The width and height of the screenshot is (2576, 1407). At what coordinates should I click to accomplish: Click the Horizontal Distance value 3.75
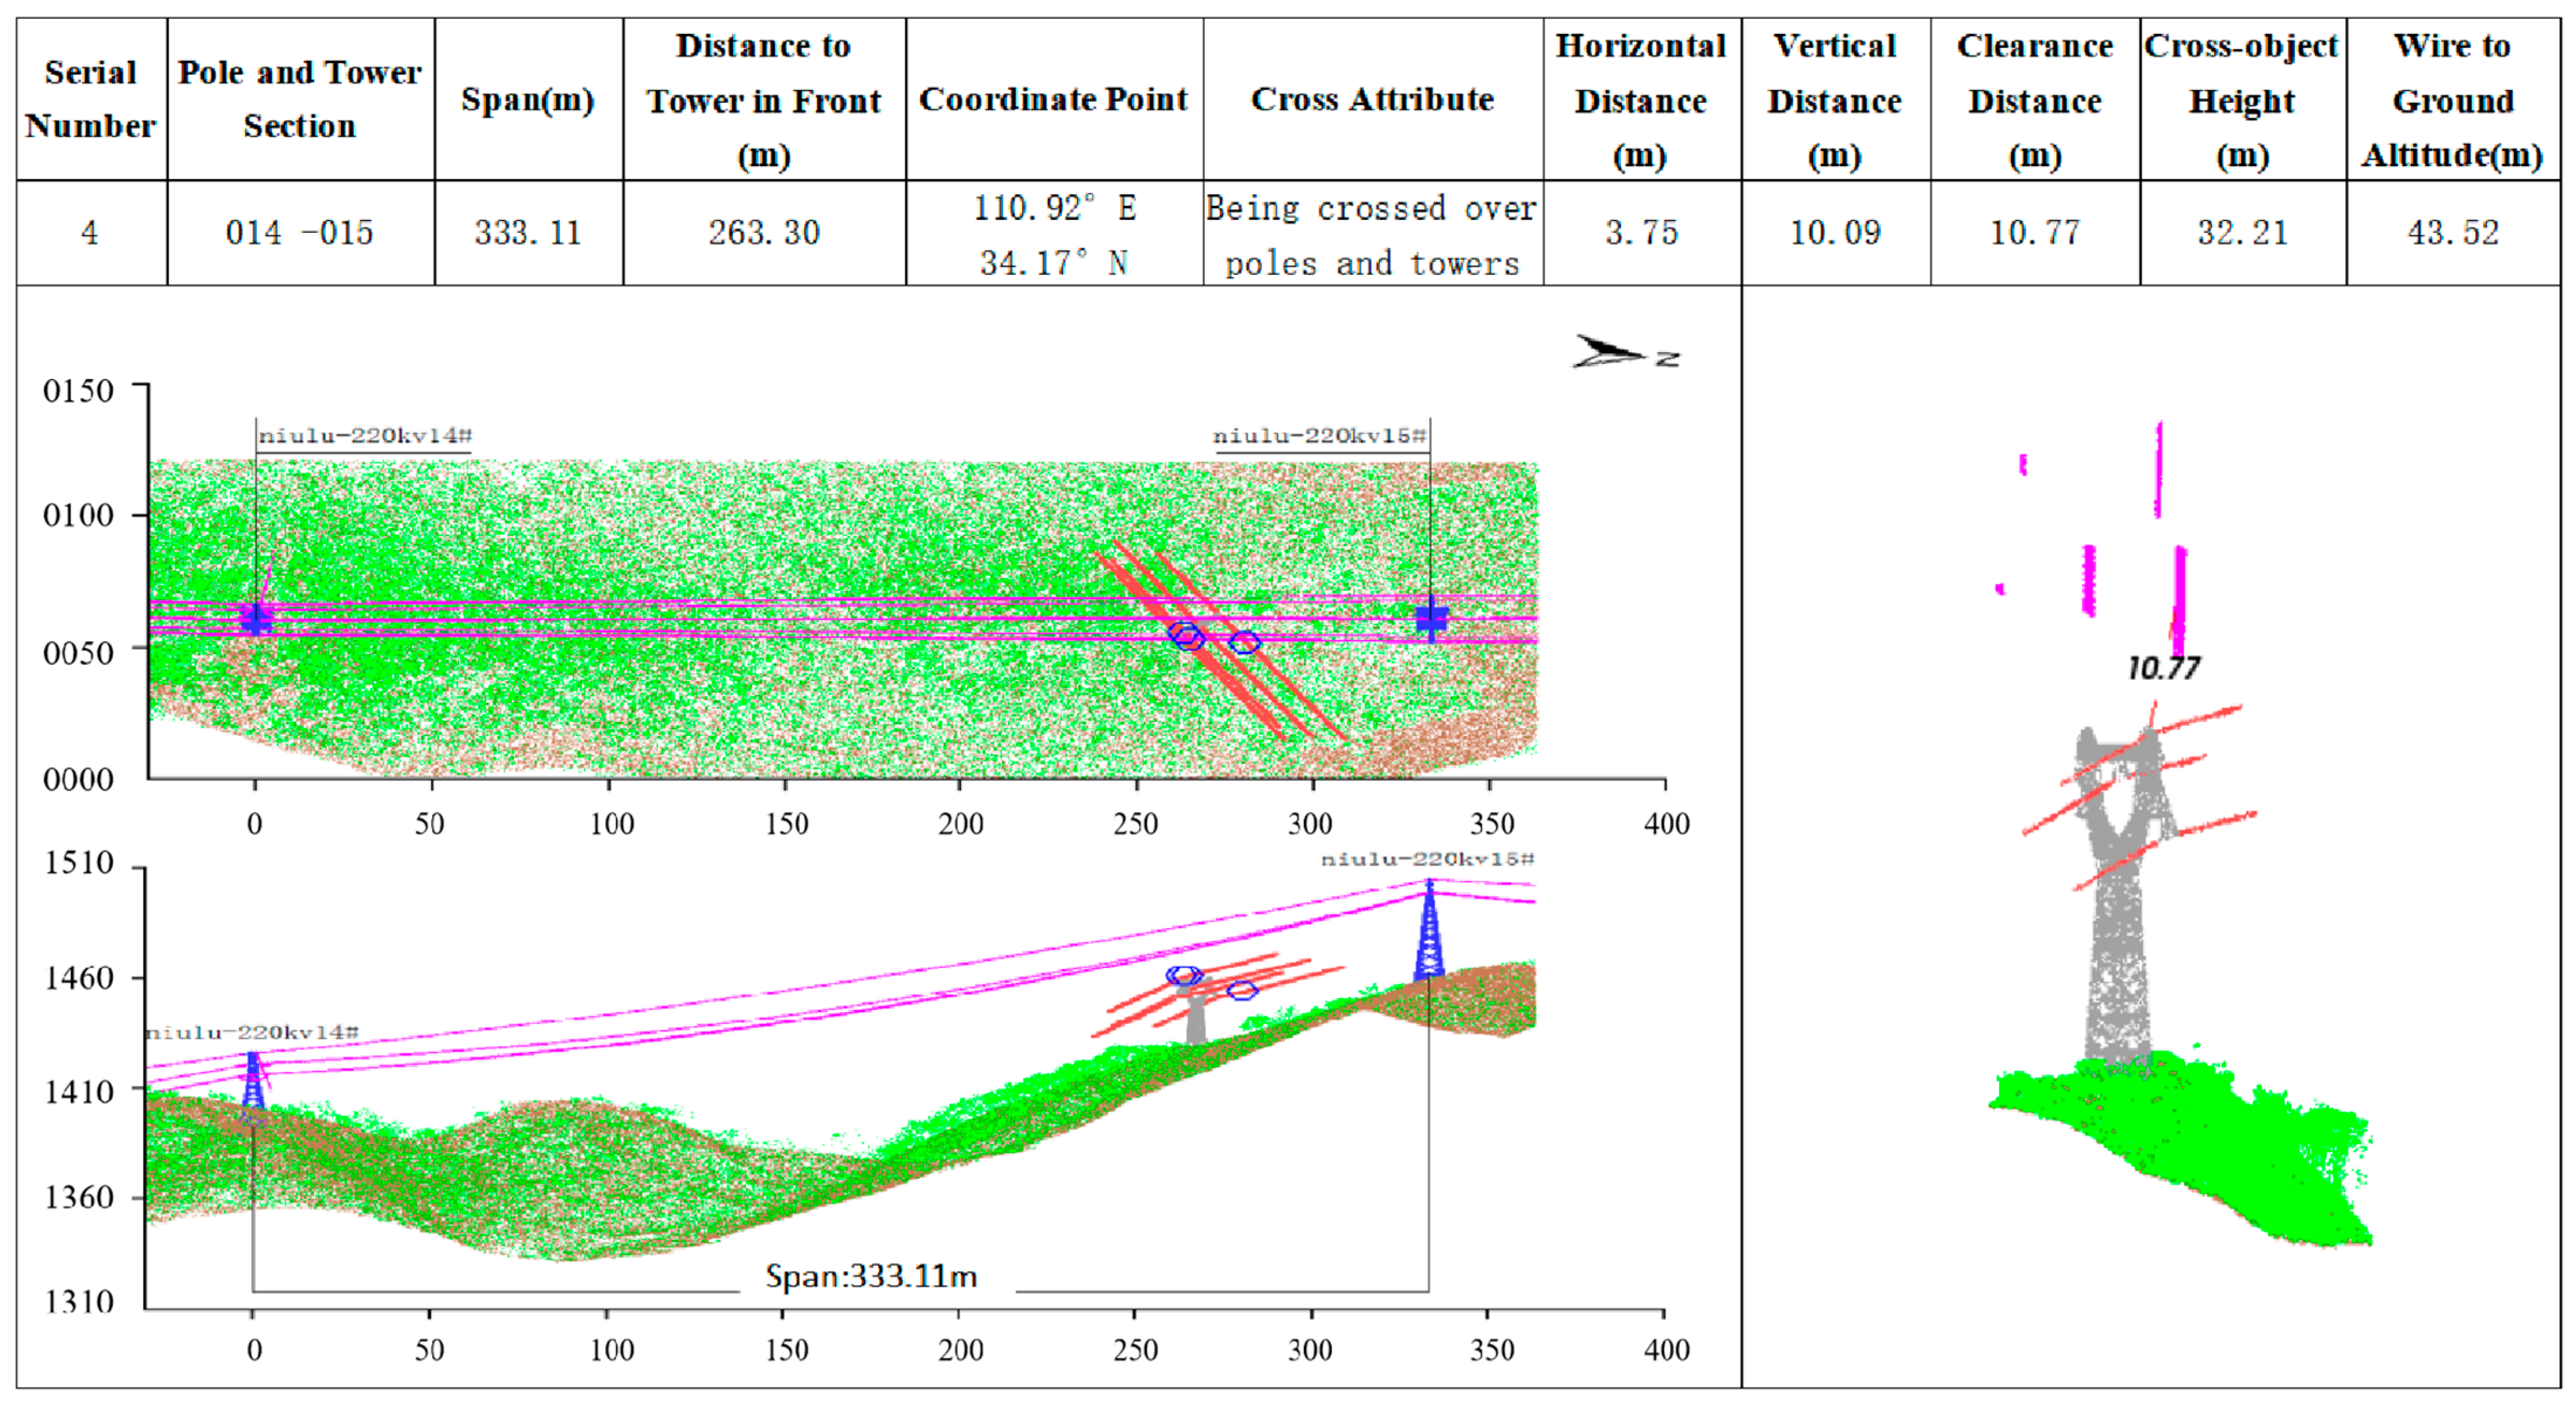coord(1641,233)
